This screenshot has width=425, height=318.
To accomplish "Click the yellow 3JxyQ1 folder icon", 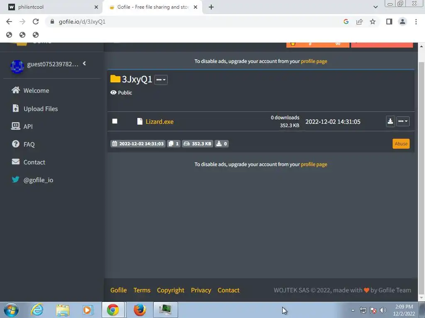I will [x=115, y=79].
